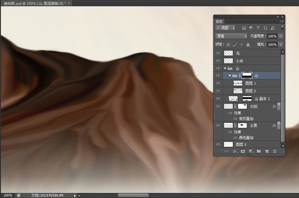The height and width of the screenshot is (198, 299).
Task: Close the 装饰画.psd document tab
Action: [69, 3]
